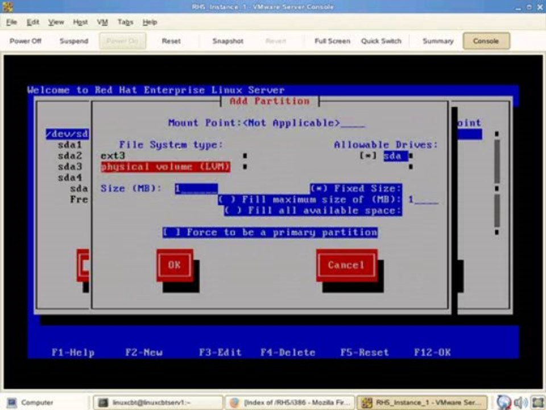Suspend the virtual machine

coord(74,41)
